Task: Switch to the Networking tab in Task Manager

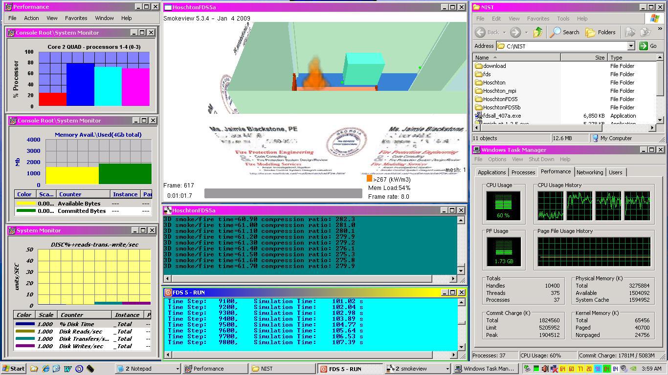Action: pyautogui.click(x=589, y=172)
